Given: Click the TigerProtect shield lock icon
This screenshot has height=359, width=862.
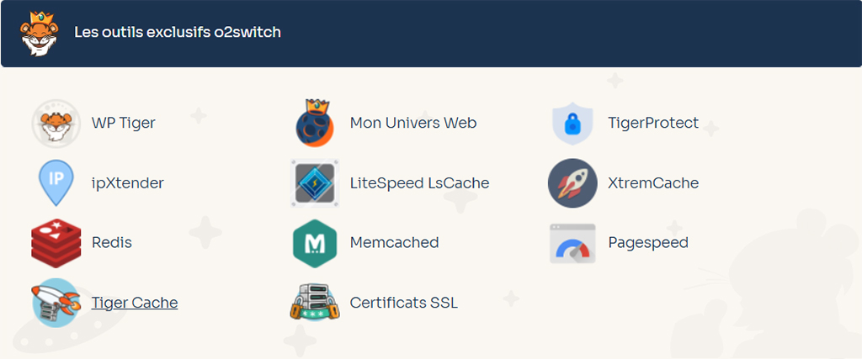Looking at the screenshot, I should (x=572, y=123).
